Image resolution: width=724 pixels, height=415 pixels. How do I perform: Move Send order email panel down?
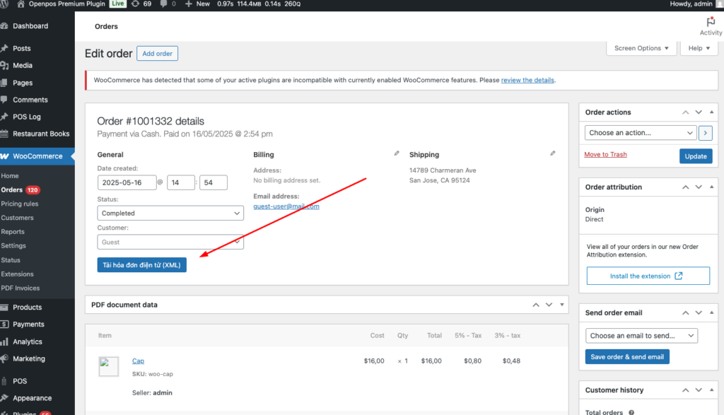pos(699,313)
